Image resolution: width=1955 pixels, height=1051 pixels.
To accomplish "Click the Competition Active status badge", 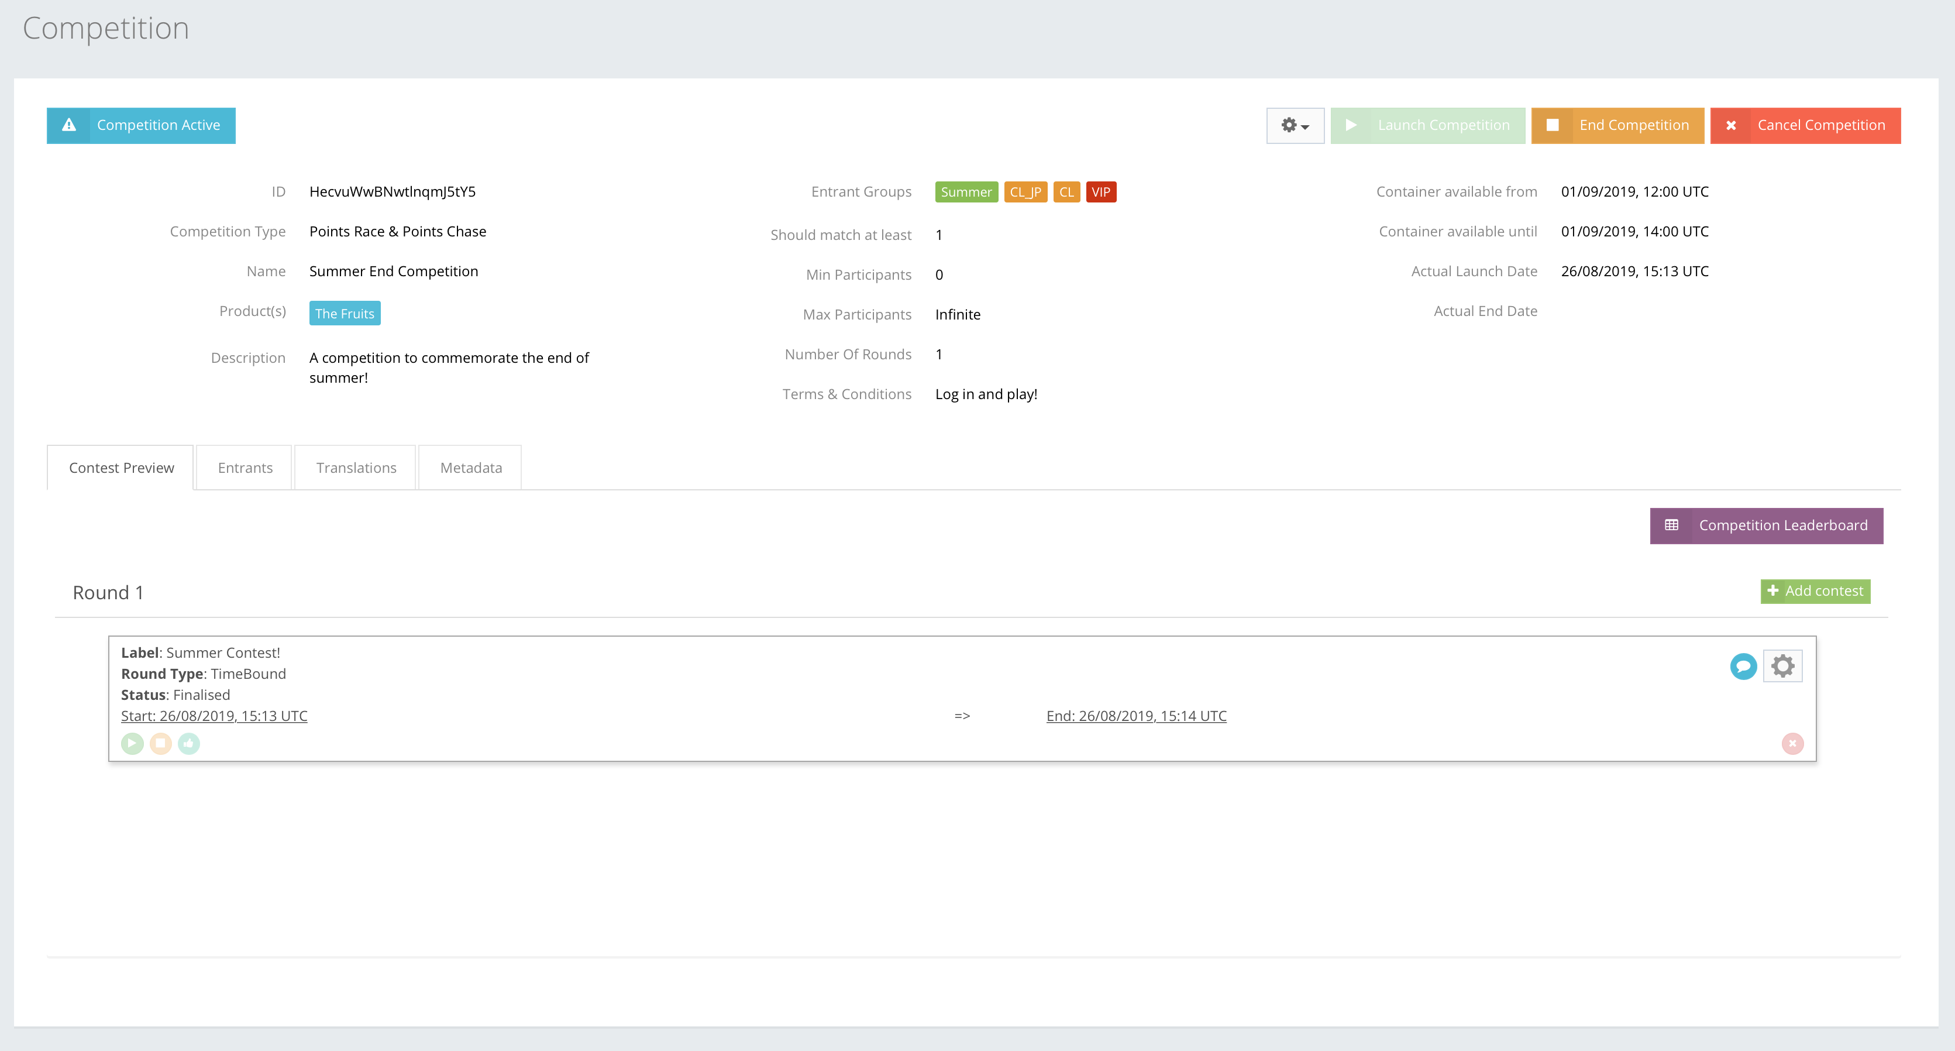I will point(141,125).
